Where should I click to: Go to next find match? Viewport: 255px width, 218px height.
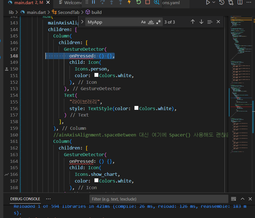[201, 22]
